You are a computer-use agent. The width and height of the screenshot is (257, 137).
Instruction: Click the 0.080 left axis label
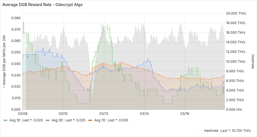pos(16,18)
